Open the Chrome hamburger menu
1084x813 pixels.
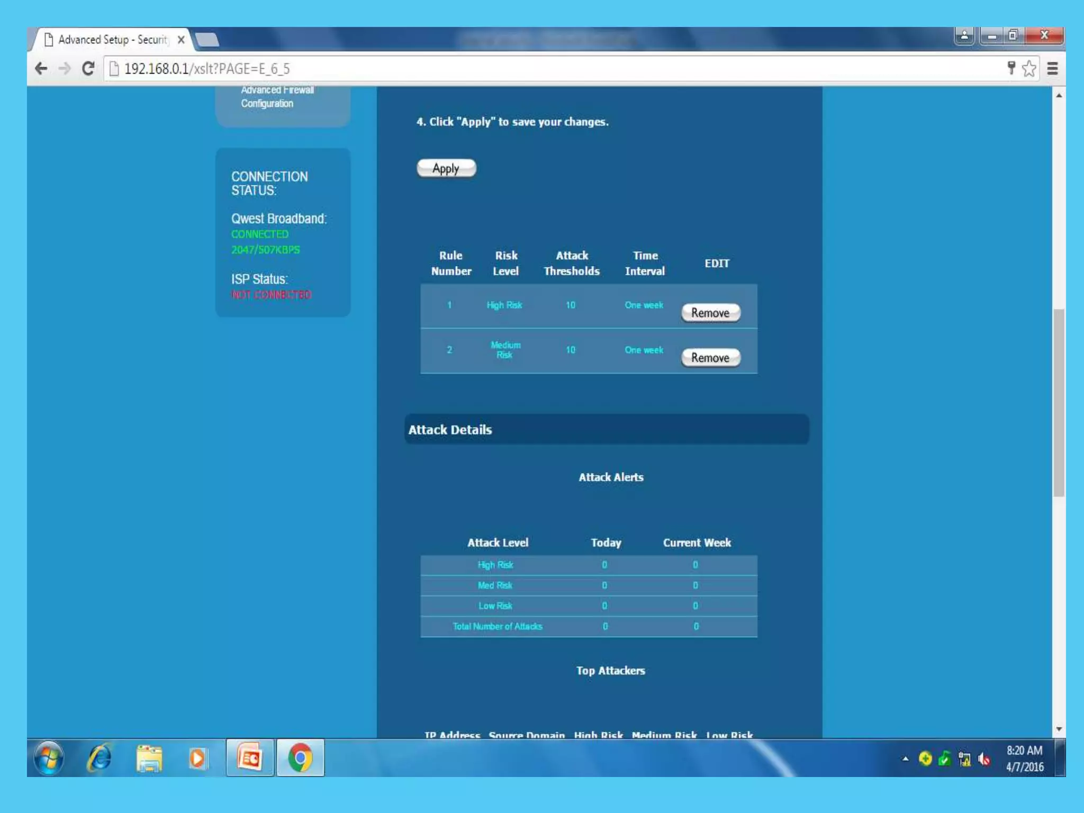[x=1052, y=69]
